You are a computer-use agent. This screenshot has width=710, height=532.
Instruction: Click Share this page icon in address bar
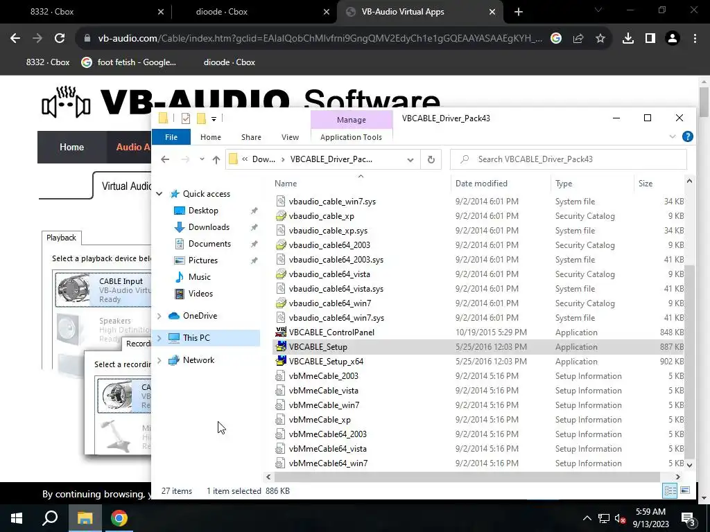[578, 39]
